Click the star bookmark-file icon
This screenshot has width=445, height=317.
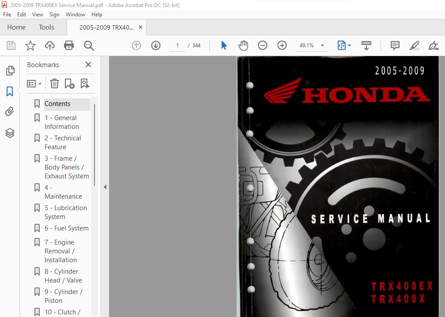tap(30, 45)
